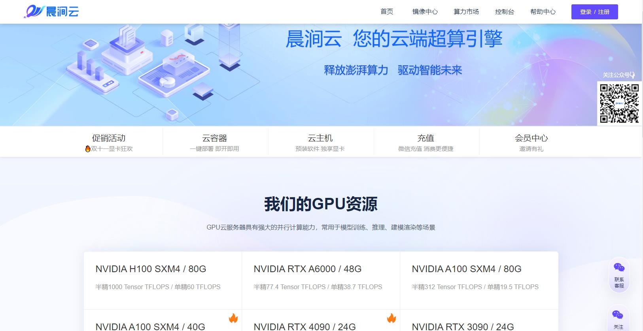Click the 关注 WeChat icon
The height and width of the screenshot is (331, 643).
coord(618,315)
